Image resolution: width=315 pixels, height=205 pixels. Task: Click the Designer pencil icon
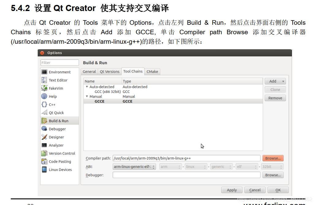pos(44,137)
